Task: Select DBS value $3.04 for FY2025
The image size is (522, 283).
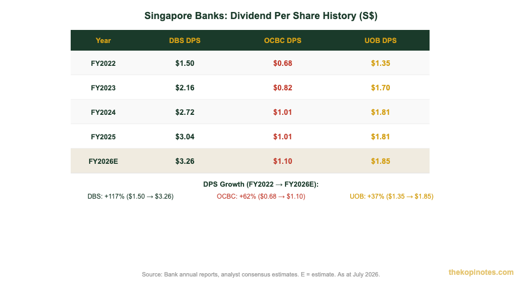Action: click(x=185, y=137)
